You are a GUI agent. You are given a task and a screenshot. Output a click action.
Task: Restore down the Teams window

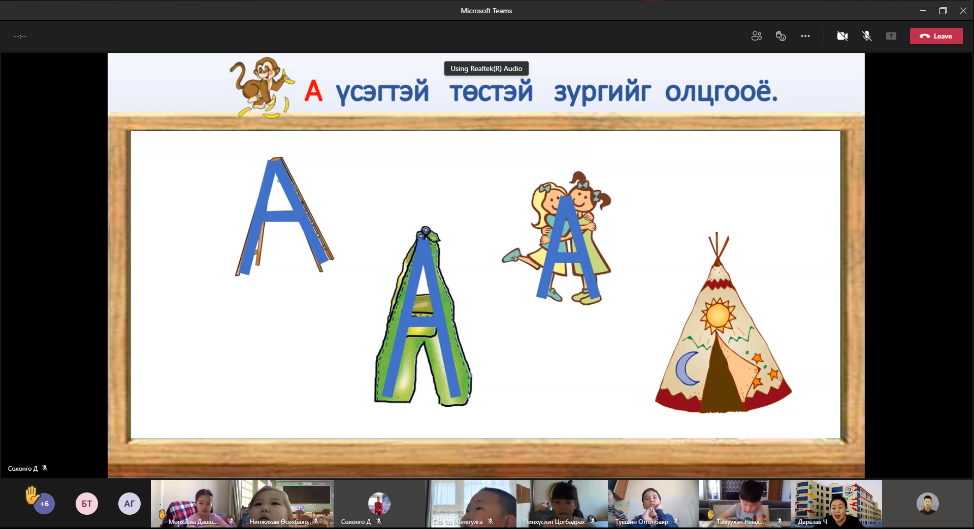point(943,11)
